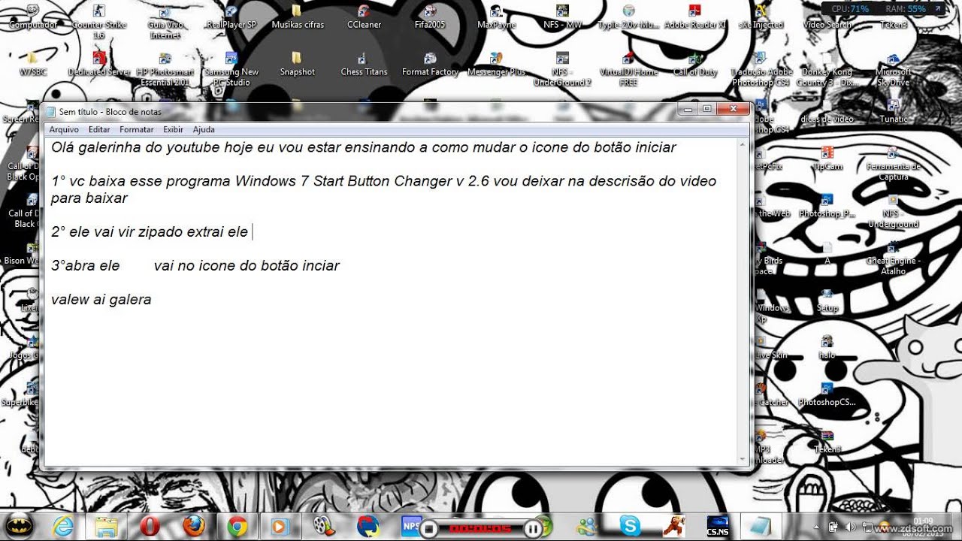962x541 pixels.
Task: Select the Tunatic desktop icon
Action: click(x=893, y=111)
